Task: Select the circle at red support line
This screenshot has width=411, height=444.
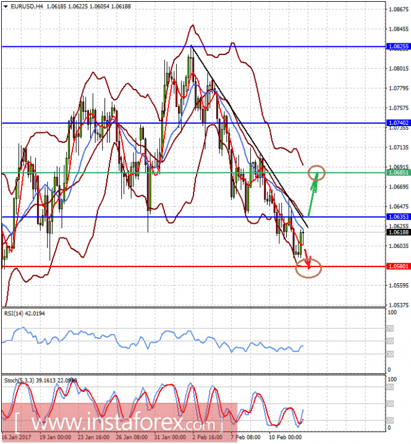Action: [x=308, y=268]
